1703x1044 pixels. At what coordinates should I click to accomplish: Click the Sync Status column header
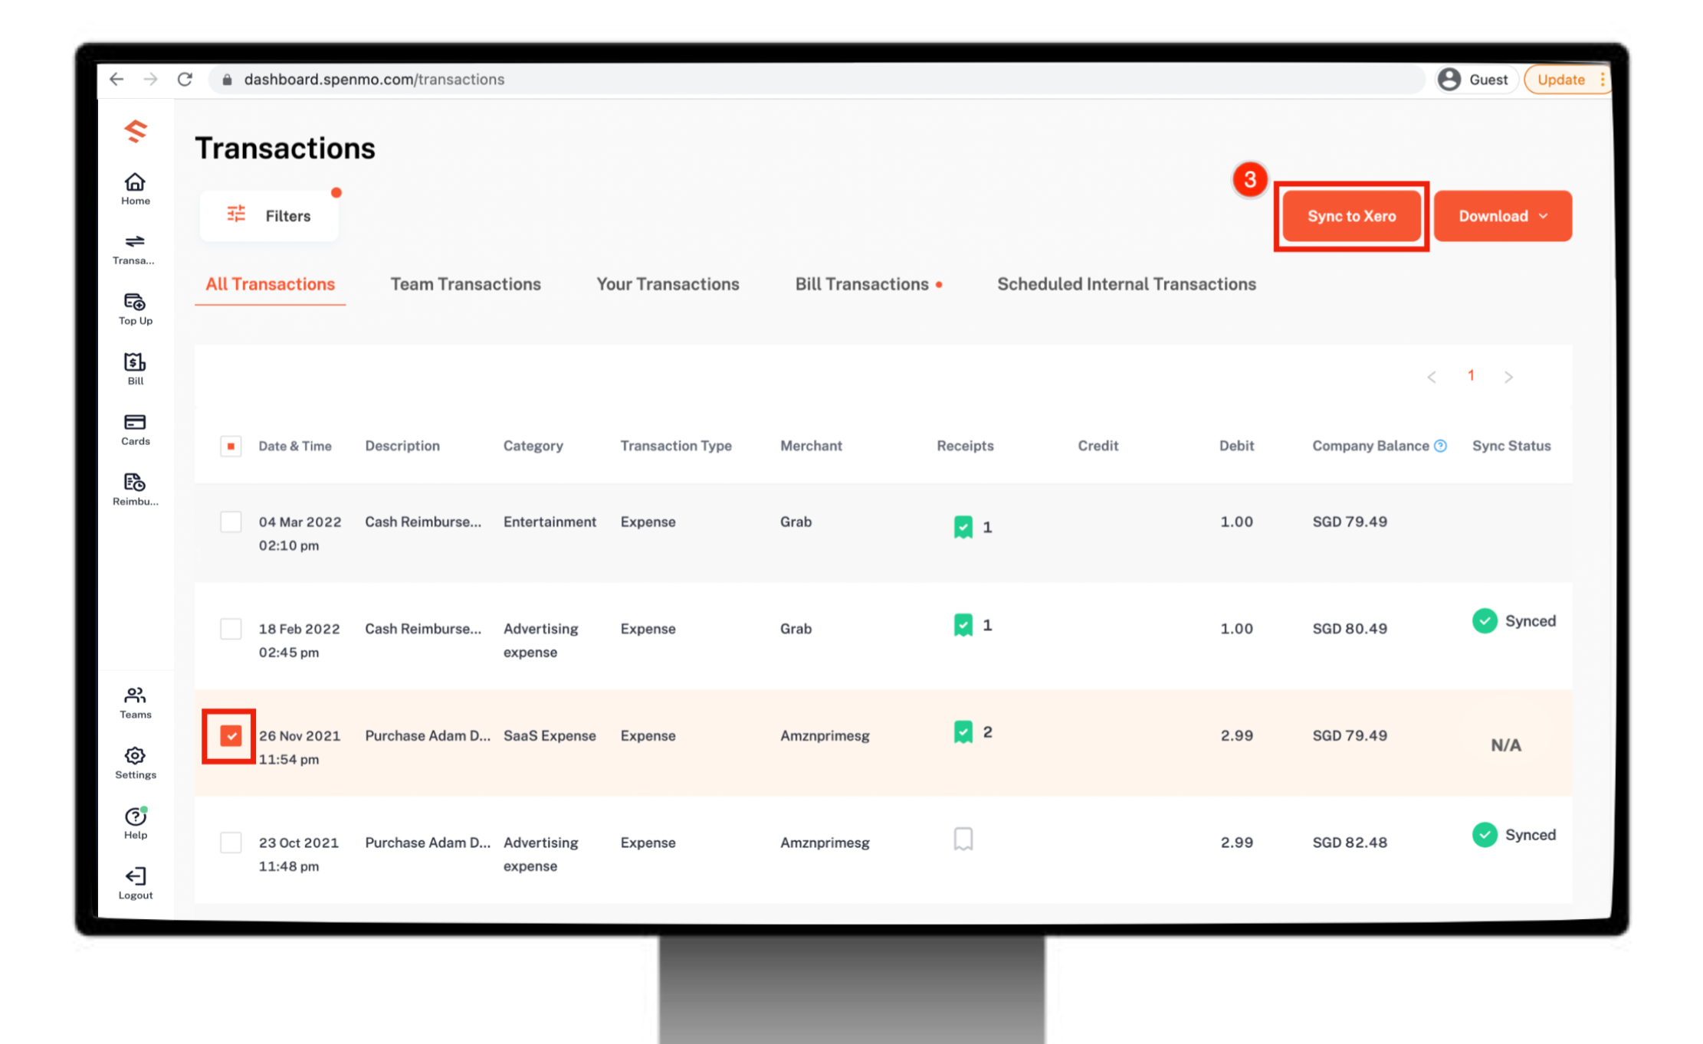tap(1511, 446)
